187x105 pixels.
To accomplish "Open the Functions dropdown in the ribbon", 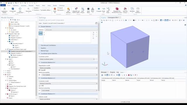I will (36, 10).
